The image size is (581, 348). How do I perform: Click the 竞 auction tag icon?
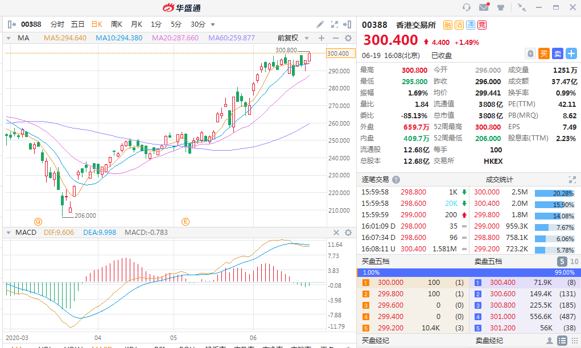click(482, 25)
